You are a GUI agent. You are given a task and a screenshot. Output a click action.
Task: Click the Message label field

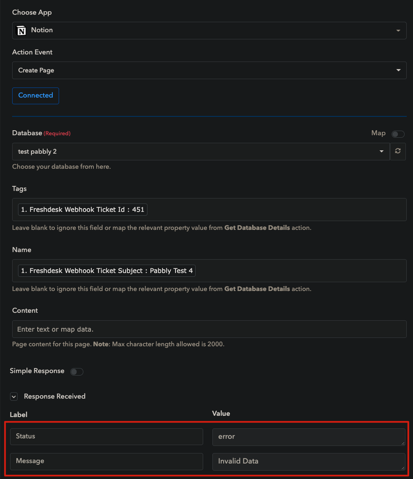tap(106, 461)
